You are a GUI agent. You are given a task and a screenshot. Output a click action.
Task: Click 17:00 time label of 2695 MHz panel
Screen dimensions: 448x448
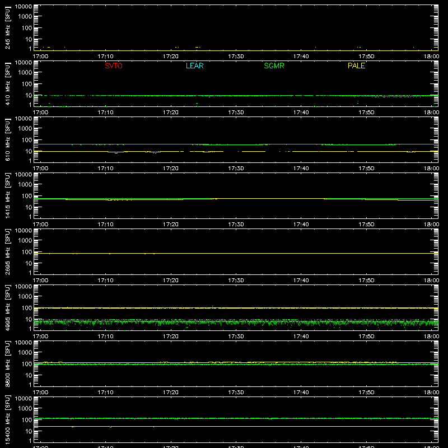(x=40, y=281)
